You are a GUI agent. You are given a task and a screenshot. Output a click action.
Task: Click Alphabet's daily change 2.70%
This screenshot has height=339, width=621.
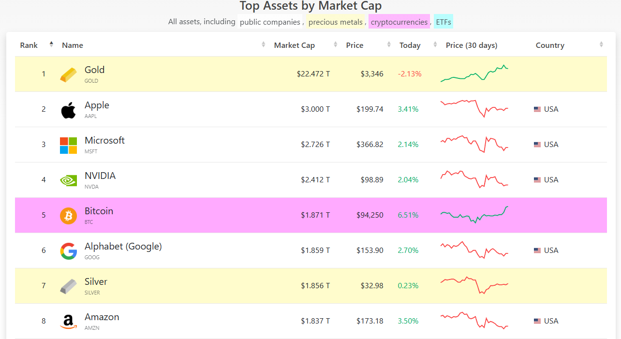coord(408,251)
